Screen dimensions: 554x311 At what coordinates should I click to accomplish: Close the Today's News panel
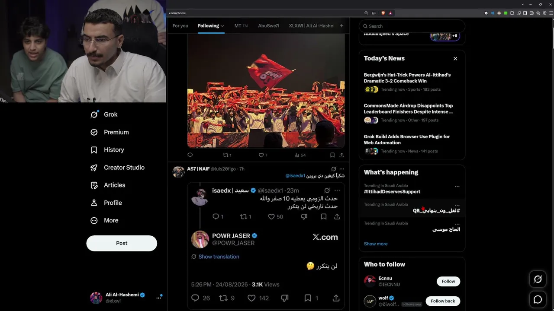point(455,58)
